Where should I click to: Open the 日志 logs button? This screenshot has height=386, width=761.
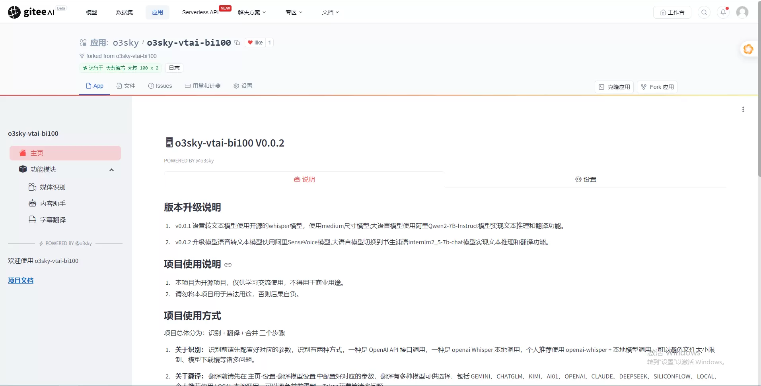click(x=174, y=68)
